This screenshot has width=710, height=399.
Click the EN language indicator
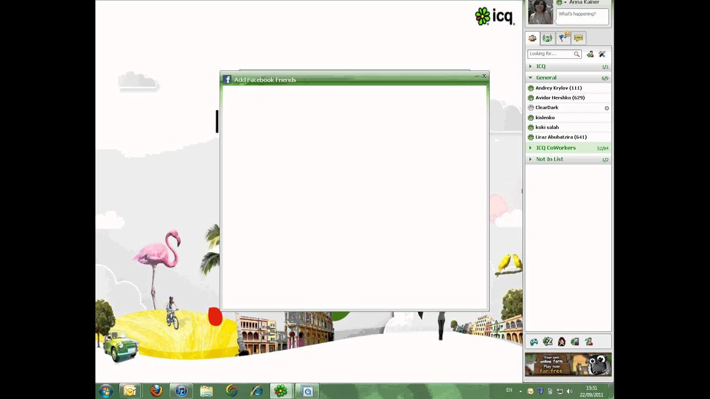click(509, 390)
